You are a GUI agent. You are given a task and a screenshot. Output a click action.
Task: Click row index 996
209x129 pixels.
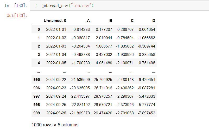tap(37, 88)
